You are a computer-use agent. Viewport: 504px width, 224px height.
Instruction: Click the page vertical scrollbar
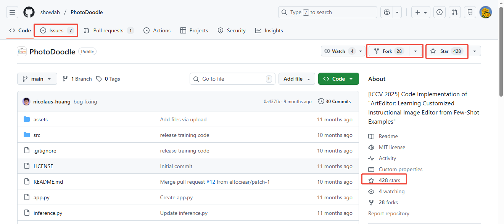point(501,114)
